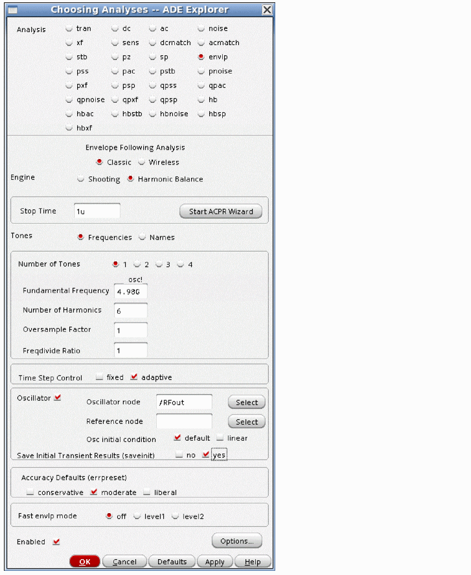
Task: Open the Options dialog
Action: pyautogui.click(x=237, y=541)
